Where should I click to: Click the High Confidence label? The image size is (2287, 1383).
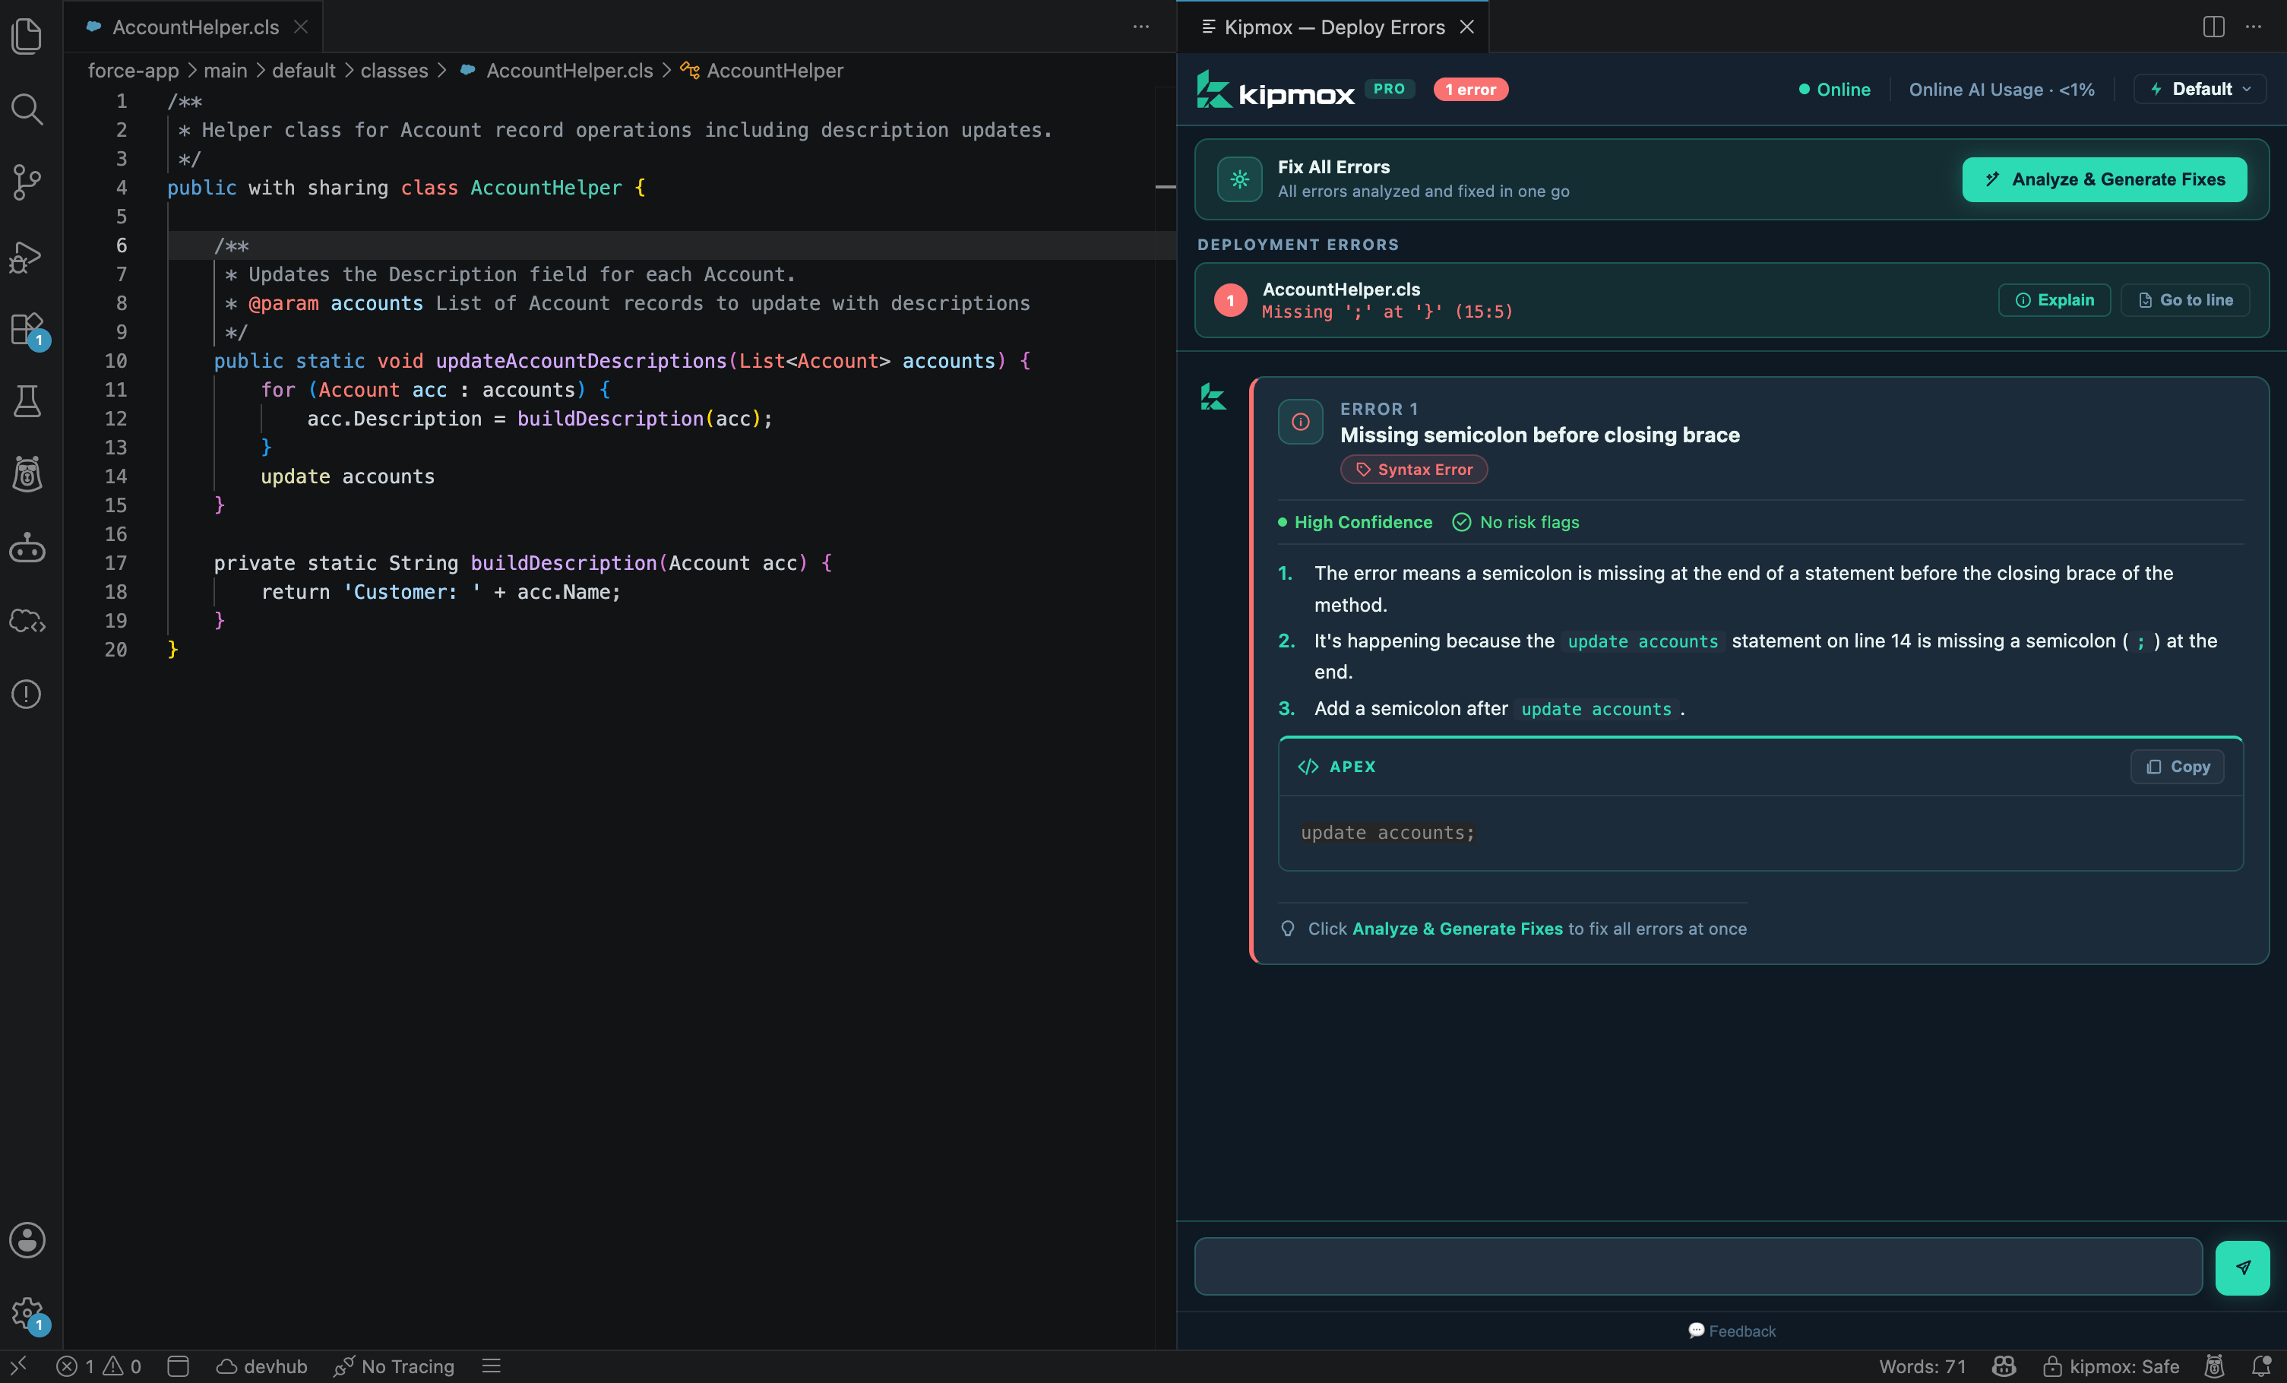pos(1354,523)
